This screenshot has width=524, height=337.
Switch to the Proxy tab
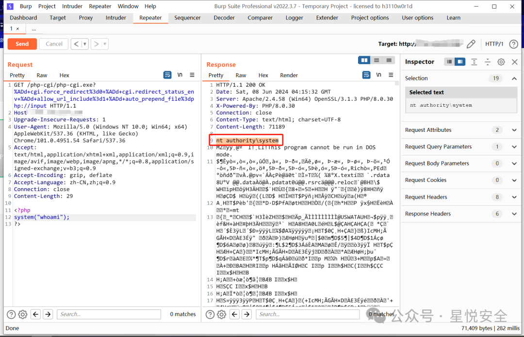pos(86,18)
